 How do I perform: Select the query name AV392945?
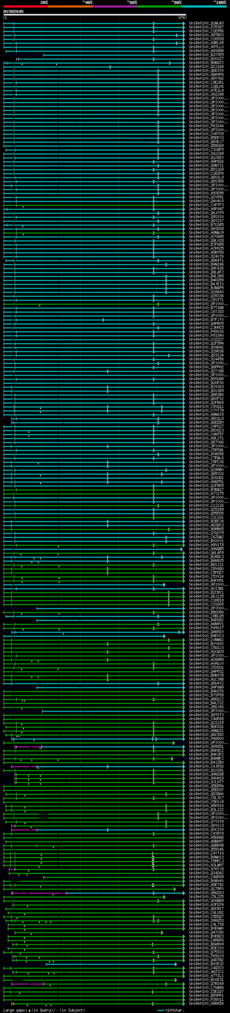point(13,11)
